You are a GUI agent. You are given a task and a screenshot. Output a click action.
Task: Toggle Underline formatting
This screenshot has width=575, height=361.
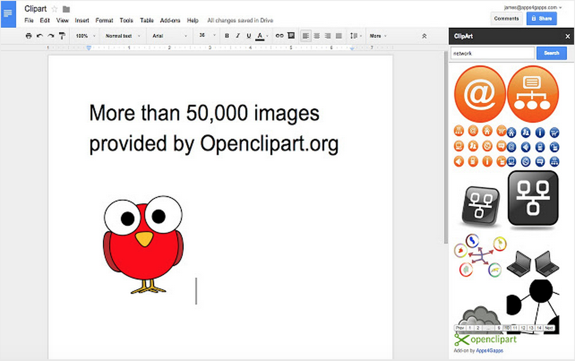click(249, 36)
